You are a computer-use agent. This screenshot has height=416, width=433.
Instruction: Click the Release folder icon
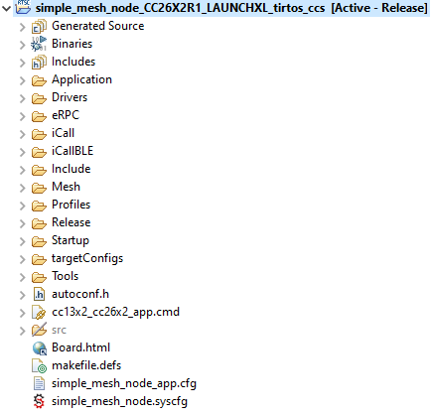39,223
